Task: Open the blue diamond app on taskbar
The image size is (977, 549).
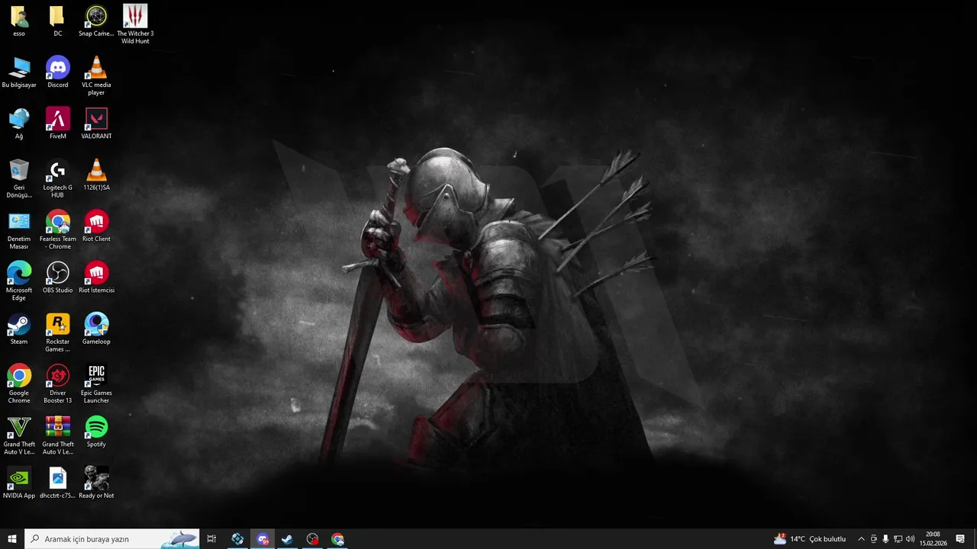Action: point(237,539)
